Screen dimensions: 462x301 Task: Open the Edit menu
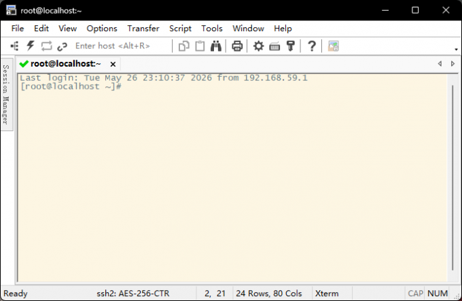click(41, 29)
